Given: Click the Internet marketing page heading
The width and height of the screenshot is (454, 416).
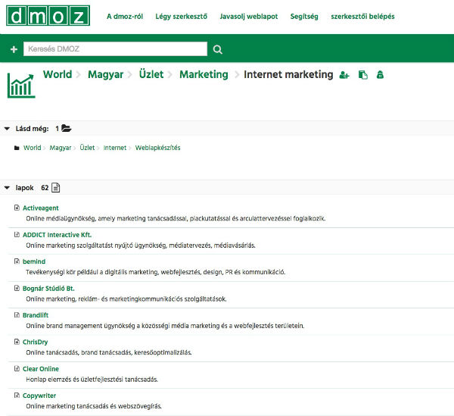Looking at the screenshot, I should click(x=288, y=74).
